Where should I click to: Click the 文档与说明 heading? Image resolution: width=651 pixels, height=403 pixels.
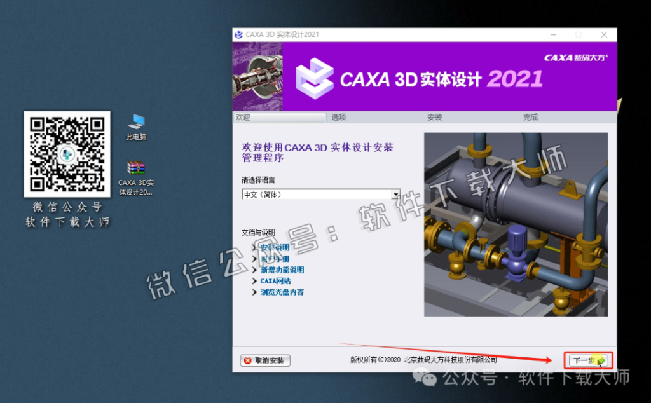click(258, 233)
